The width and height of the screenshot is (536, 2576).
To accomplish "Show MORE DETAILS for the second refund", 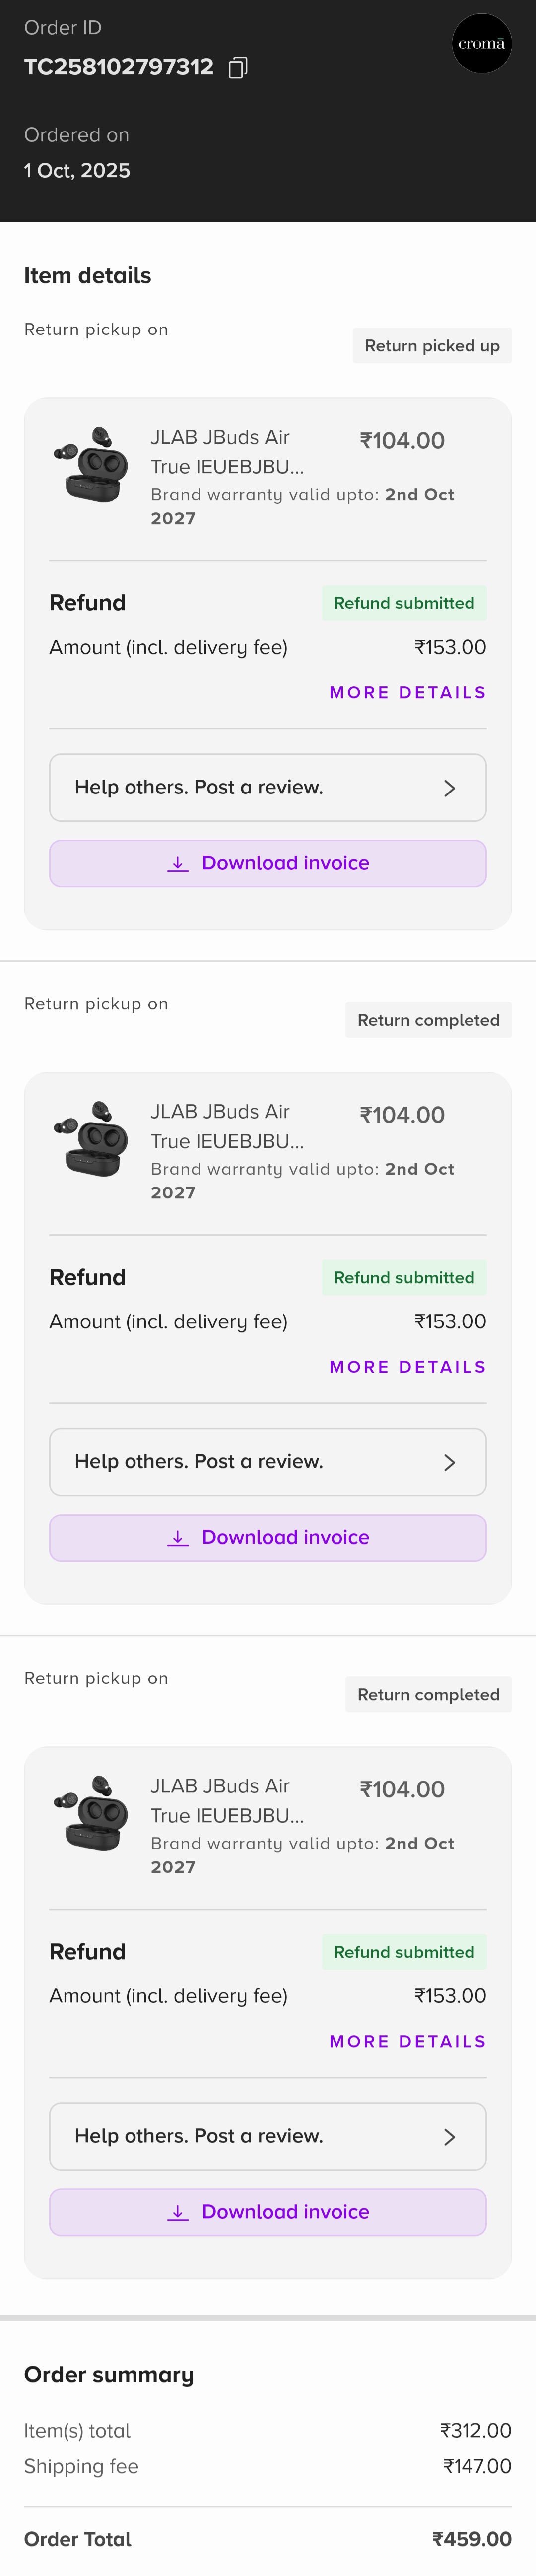I will tap(407, 1366).
